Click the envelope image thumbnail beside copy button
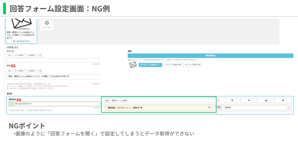 tap(133, 65)
